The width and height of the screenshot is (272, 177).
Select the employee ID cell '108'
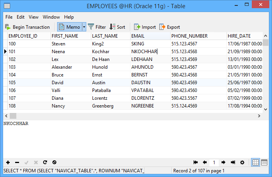[29, 106]
